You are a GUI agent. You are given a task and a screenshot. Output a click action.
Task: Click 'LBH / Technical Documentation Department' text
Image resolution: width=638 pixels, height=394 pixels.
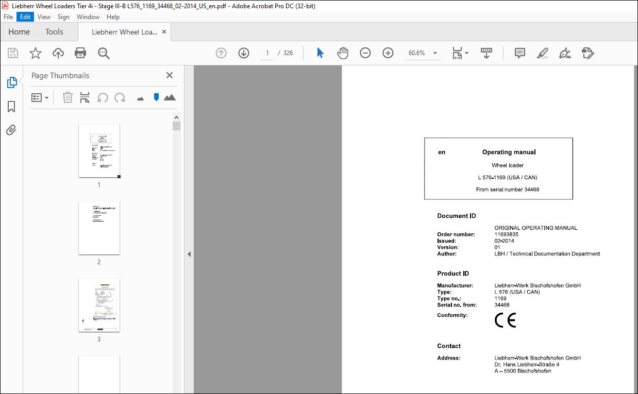pos(547,253)
